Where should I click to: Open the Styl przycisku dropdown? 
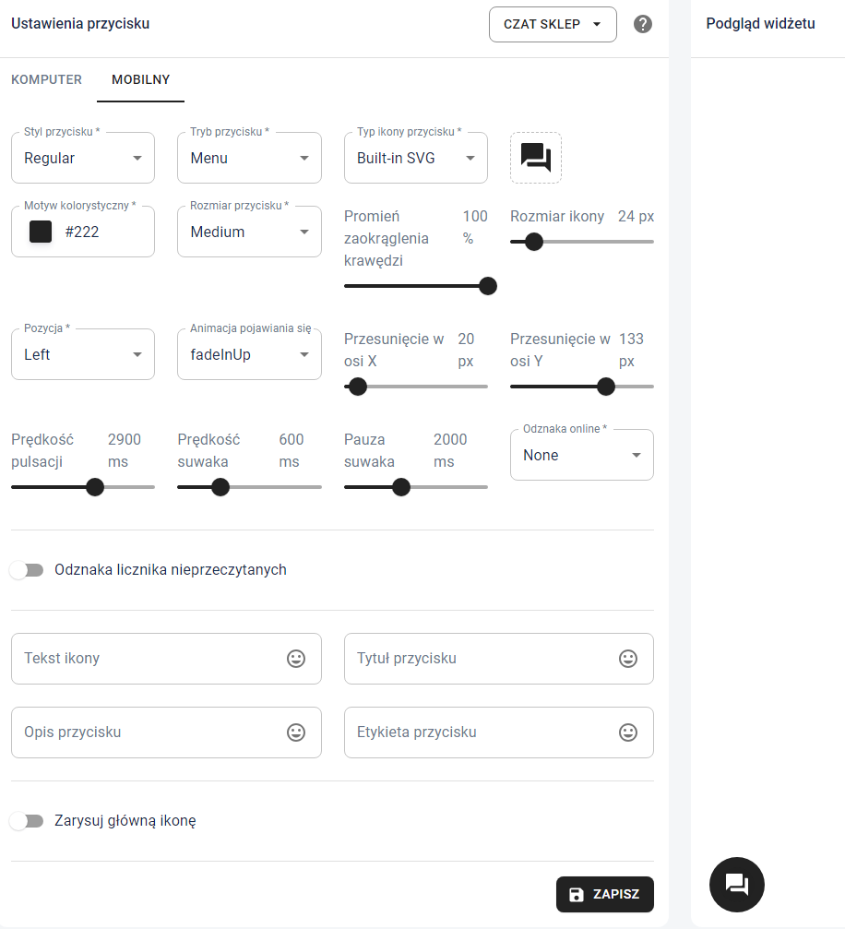click(83, 159)
